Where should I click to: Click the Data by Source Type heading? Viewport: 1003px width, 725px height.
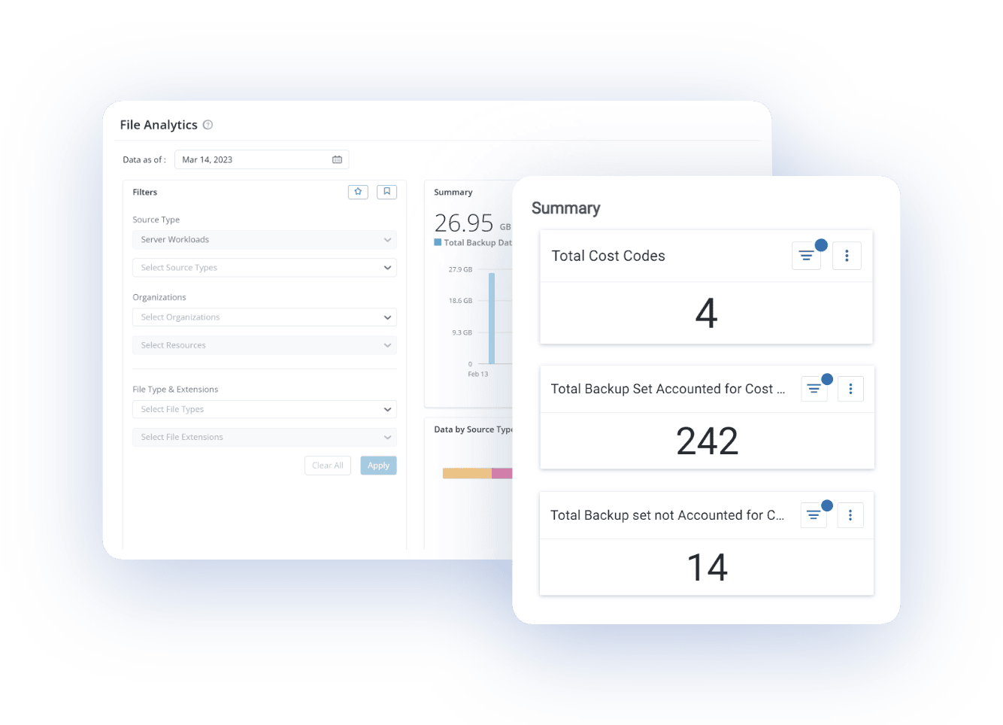[x=473, y=429]
